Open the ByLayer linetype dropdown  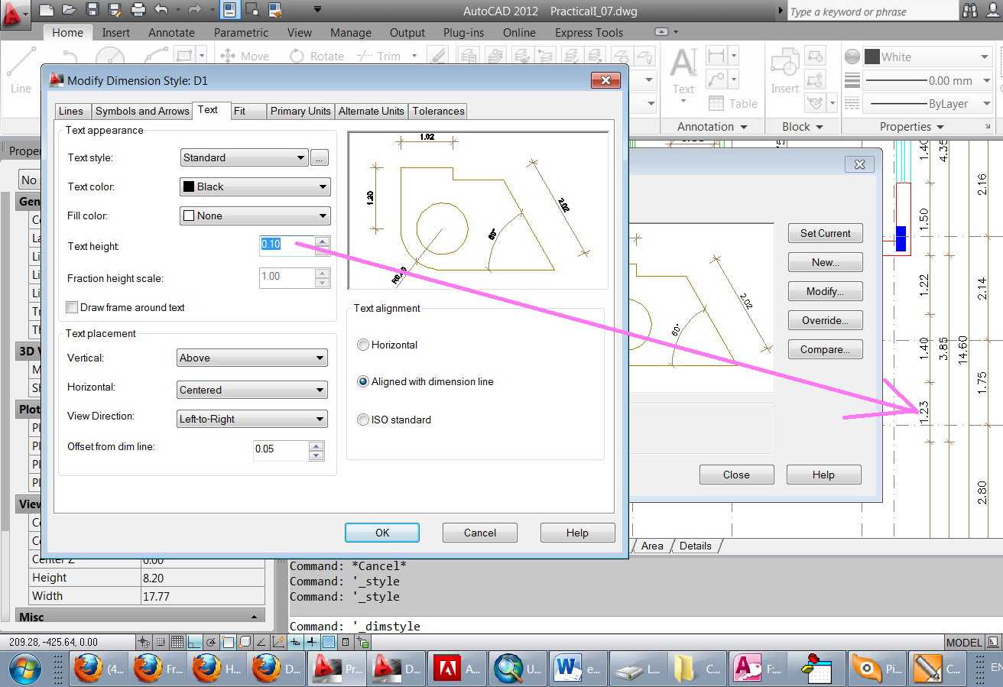[x=927, y=103]
